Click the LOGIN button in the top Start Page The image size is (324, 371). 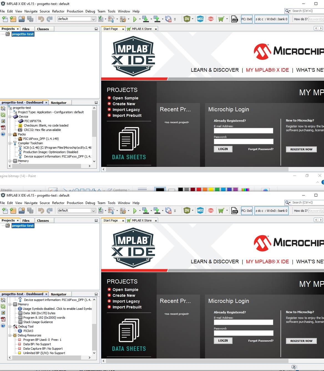tap(223, 149)
